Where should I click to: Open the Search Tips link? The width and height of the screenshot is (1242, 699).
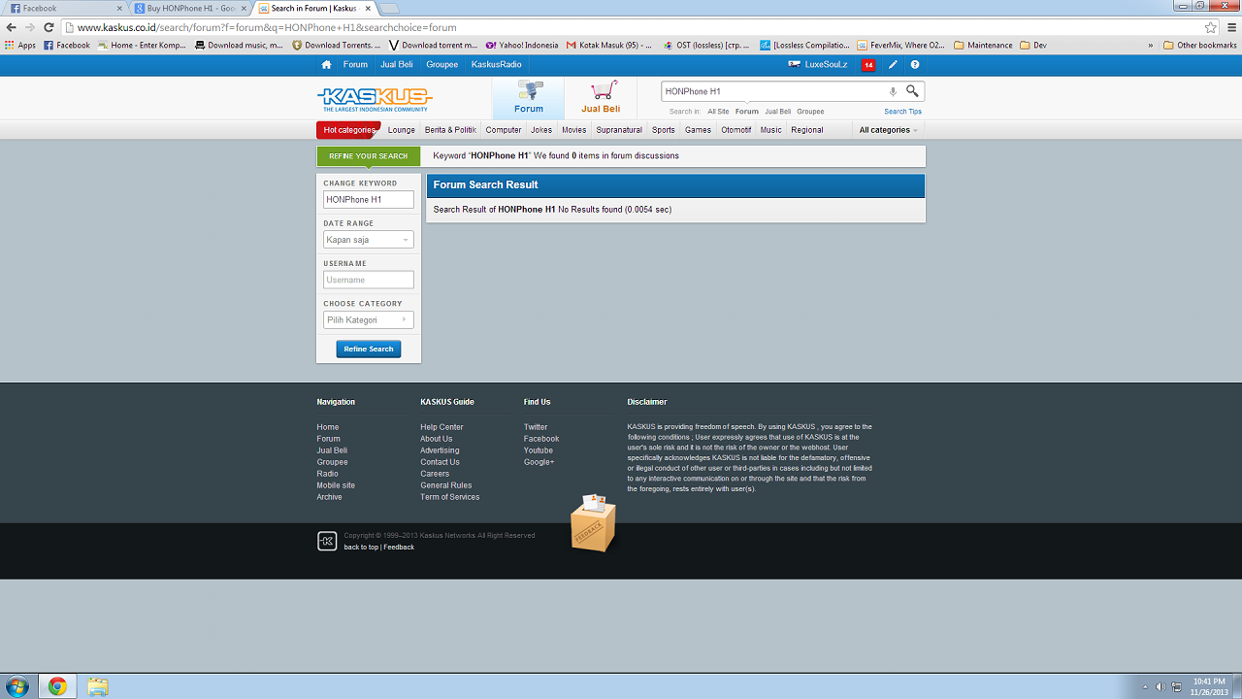coord(902,112)
